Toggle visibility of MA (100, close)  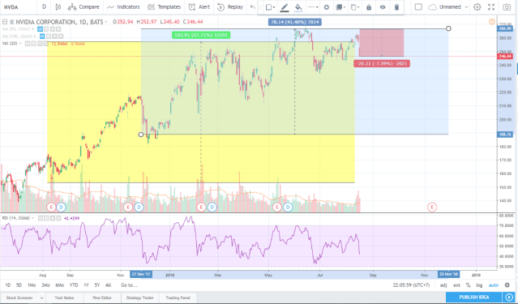pos(42,36)
